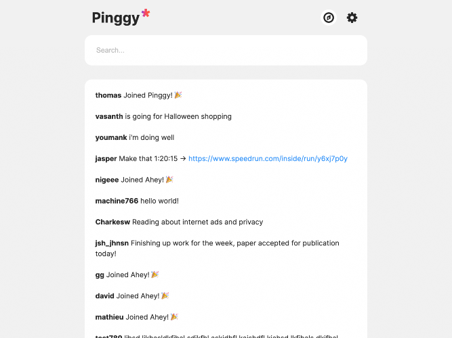Viewport: 452px width, 338px height.
Task: Click the Charkesw internet ads post text
Action: tap(197, 222)
